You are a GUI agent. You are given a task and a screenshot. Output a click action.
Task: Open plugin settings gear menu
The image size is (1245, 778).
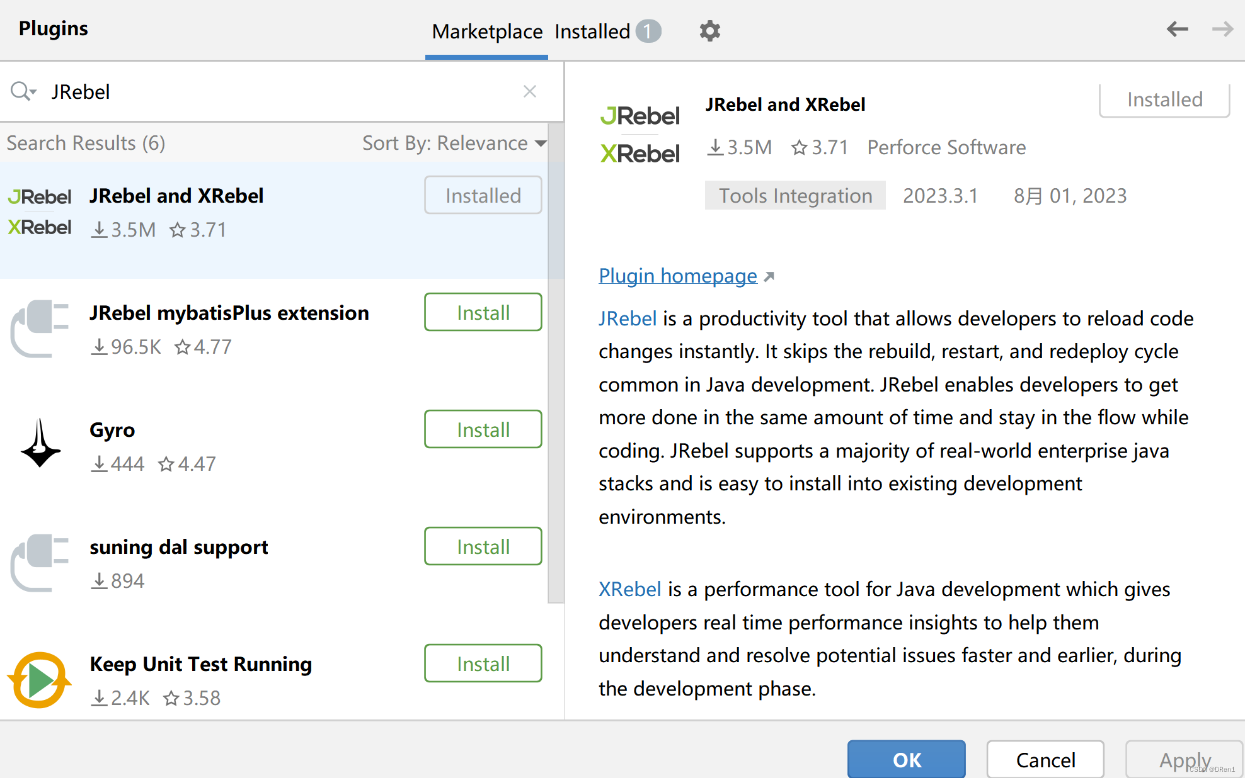pos(709,31)
